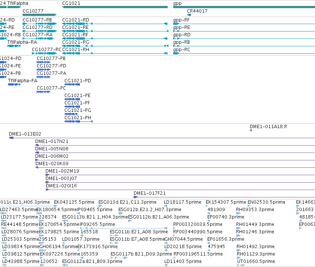Select transcript CG1021-RH
Screen dimensions: 315x267
(115, 53)
